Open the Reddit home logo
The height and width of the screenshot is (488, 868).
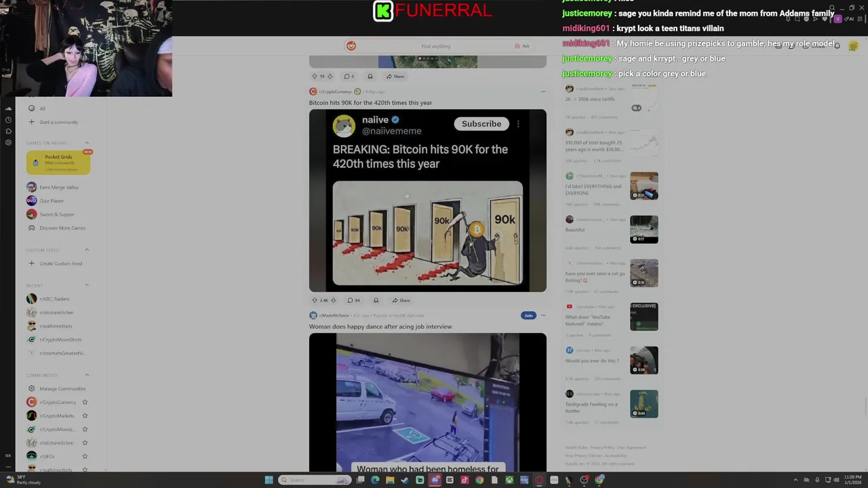351,46
